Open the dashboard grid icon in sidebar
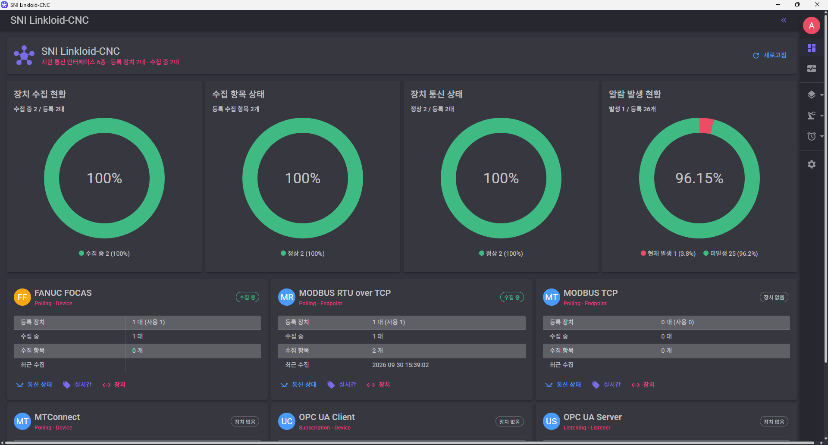Screen dimensions: 828x445 coord(811,47)
